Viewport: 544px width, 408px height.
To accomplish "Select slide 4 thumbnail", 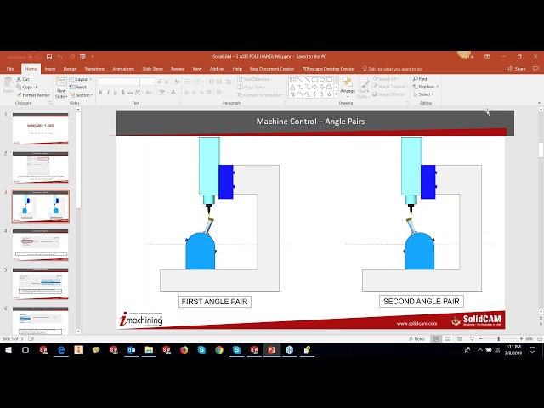I will tap(41, 245).
